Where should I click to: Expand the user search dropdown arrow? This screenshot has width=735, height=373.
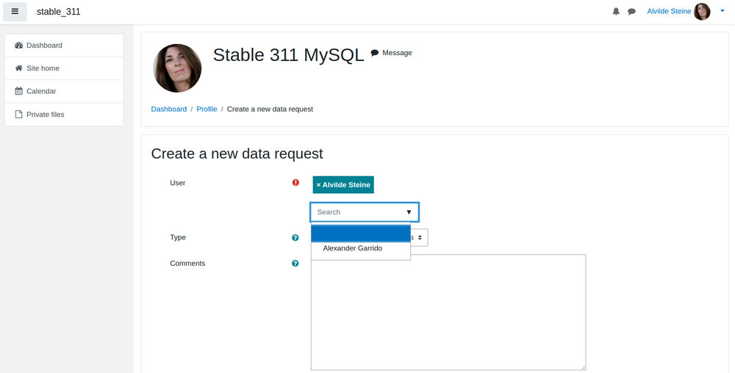point(409,212)
